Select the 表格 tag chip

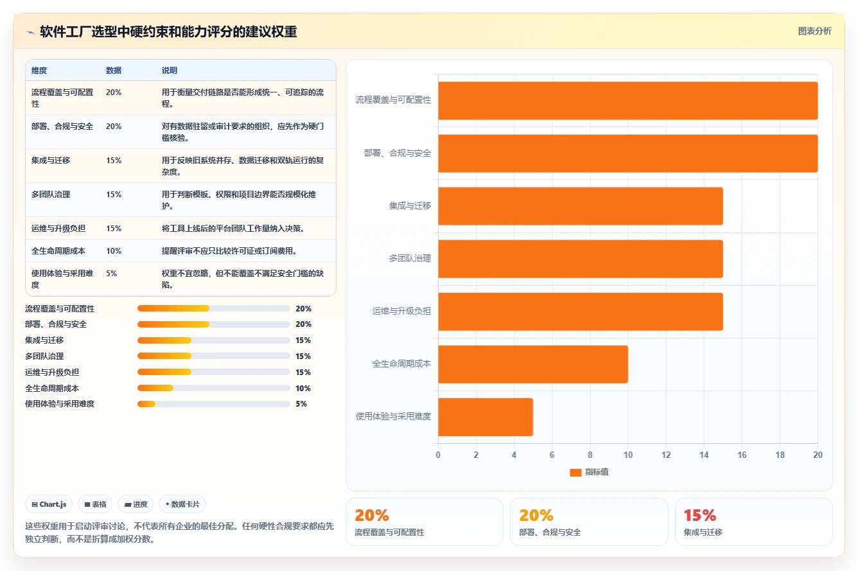pos(95,504)
